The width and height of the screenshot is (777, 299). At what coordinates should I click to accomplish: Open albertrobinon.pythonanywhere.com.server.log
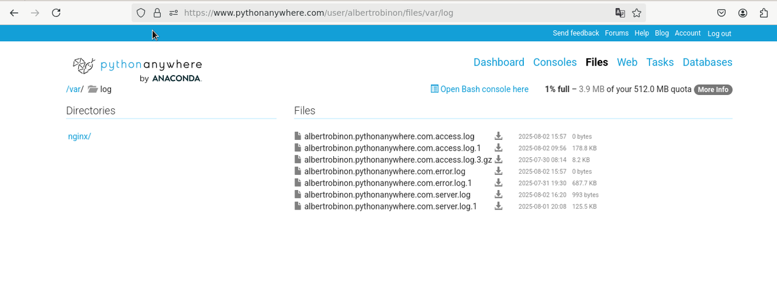pos(387,194)
